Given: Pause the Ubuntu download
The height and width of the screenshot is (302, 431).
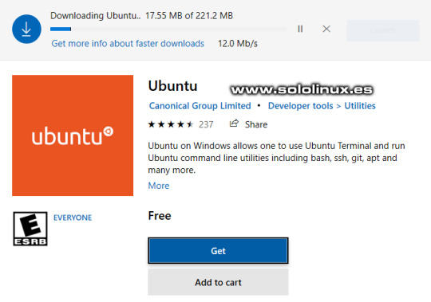Looking at the screenshot, I should [x=300, y=29].
